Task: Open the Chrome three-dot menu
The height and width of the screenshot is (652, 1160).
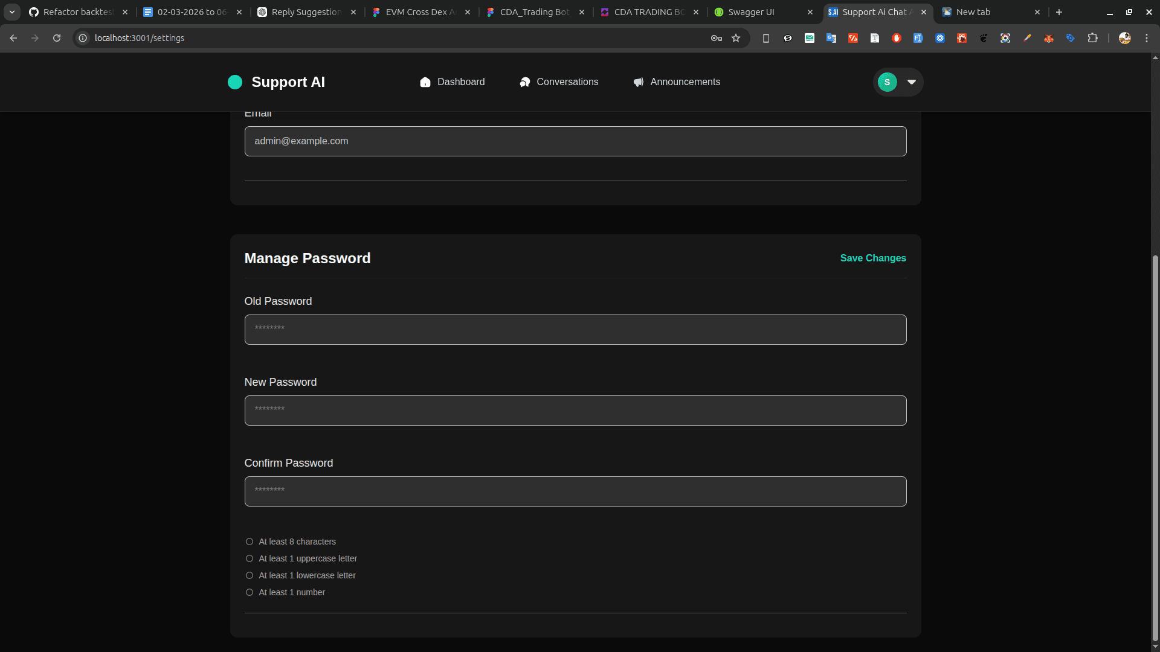Action: point(1147,37)
